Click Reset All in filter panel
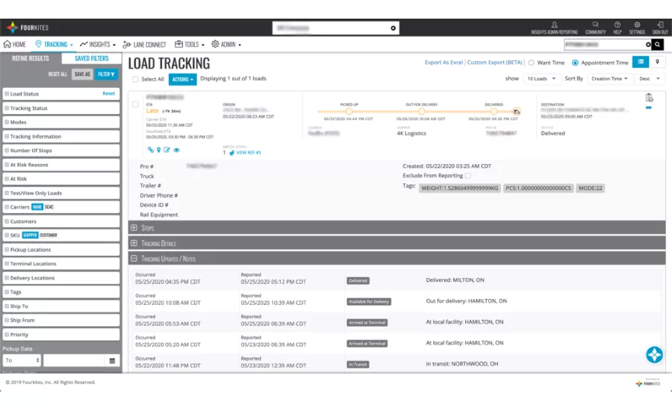672x410 pixels. point(57,75)
